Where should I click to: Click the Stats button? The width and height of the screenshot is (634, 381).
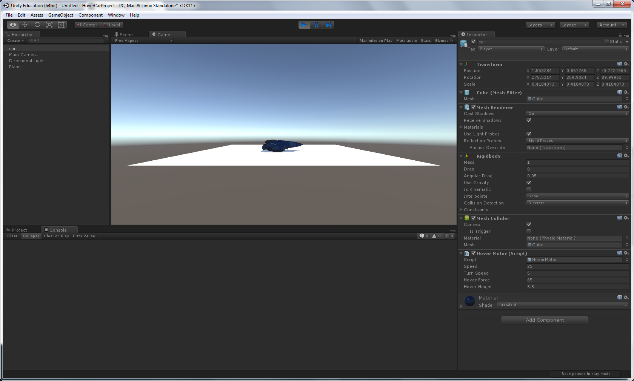[x=426, y=41]
